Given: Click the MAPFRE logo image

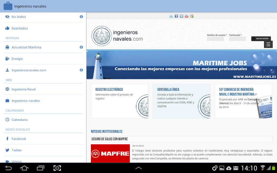Looking at the screenshot, I should (x=110, y=154).
